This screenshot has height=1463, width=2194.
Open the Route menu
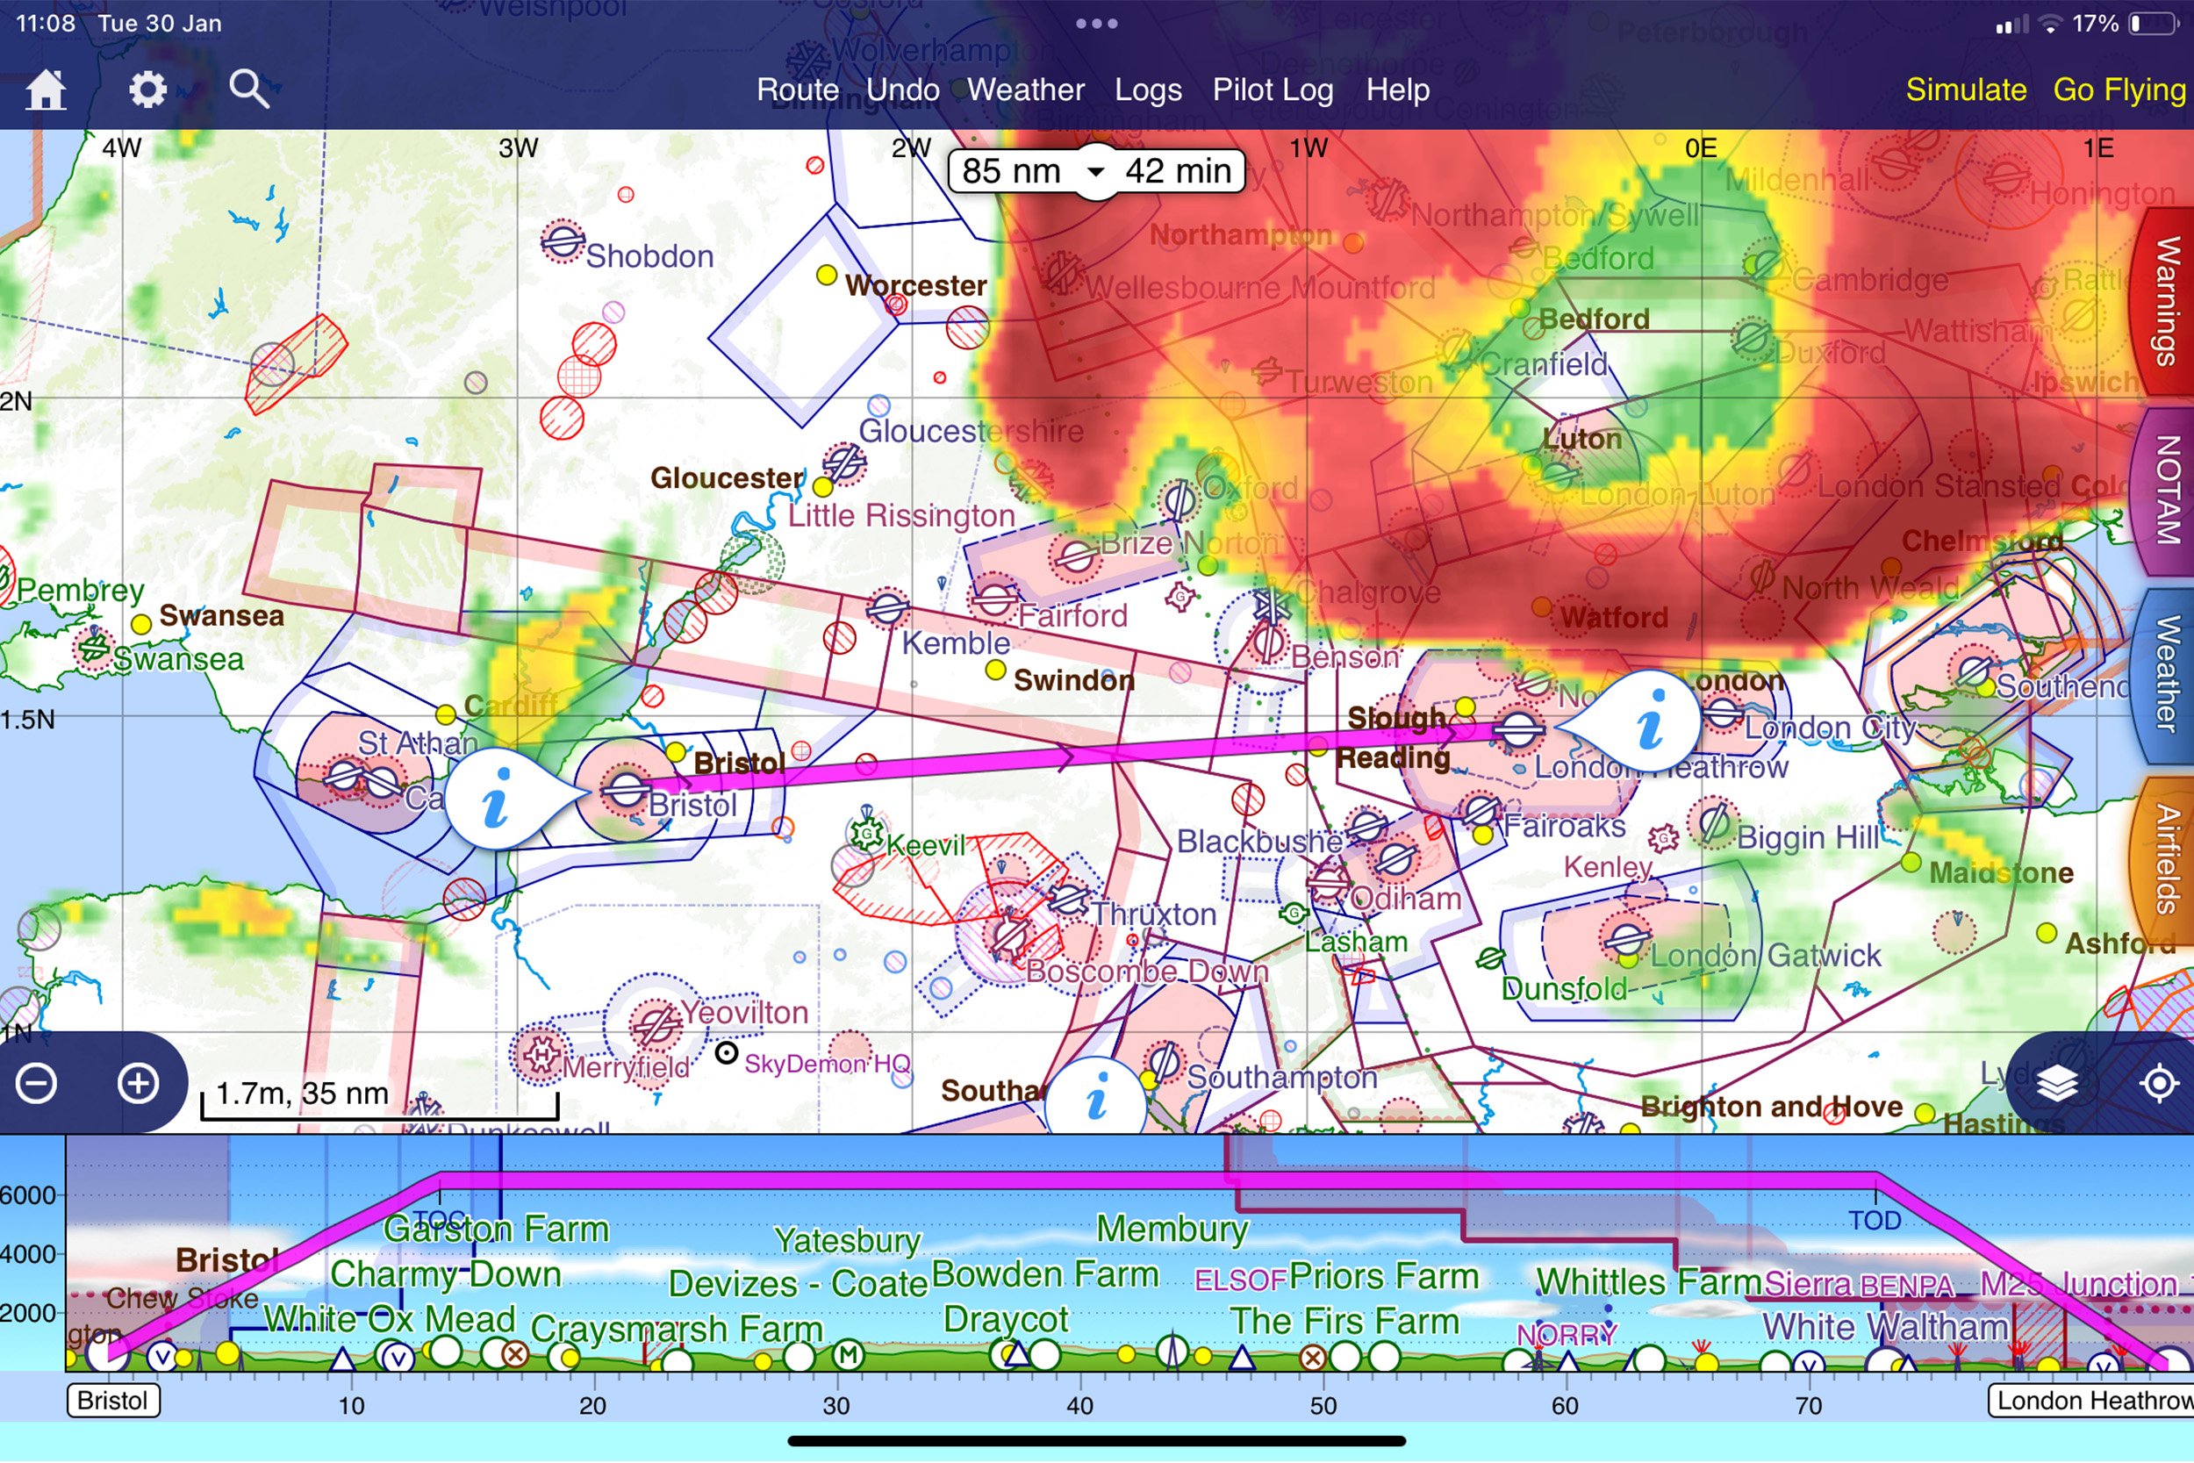tap(797, 90)
